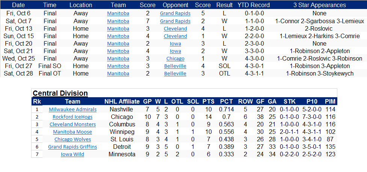Open the Grand Rapids opponent link for Oct 6
The width and height of the screenshot is (367, 172).
175,13
